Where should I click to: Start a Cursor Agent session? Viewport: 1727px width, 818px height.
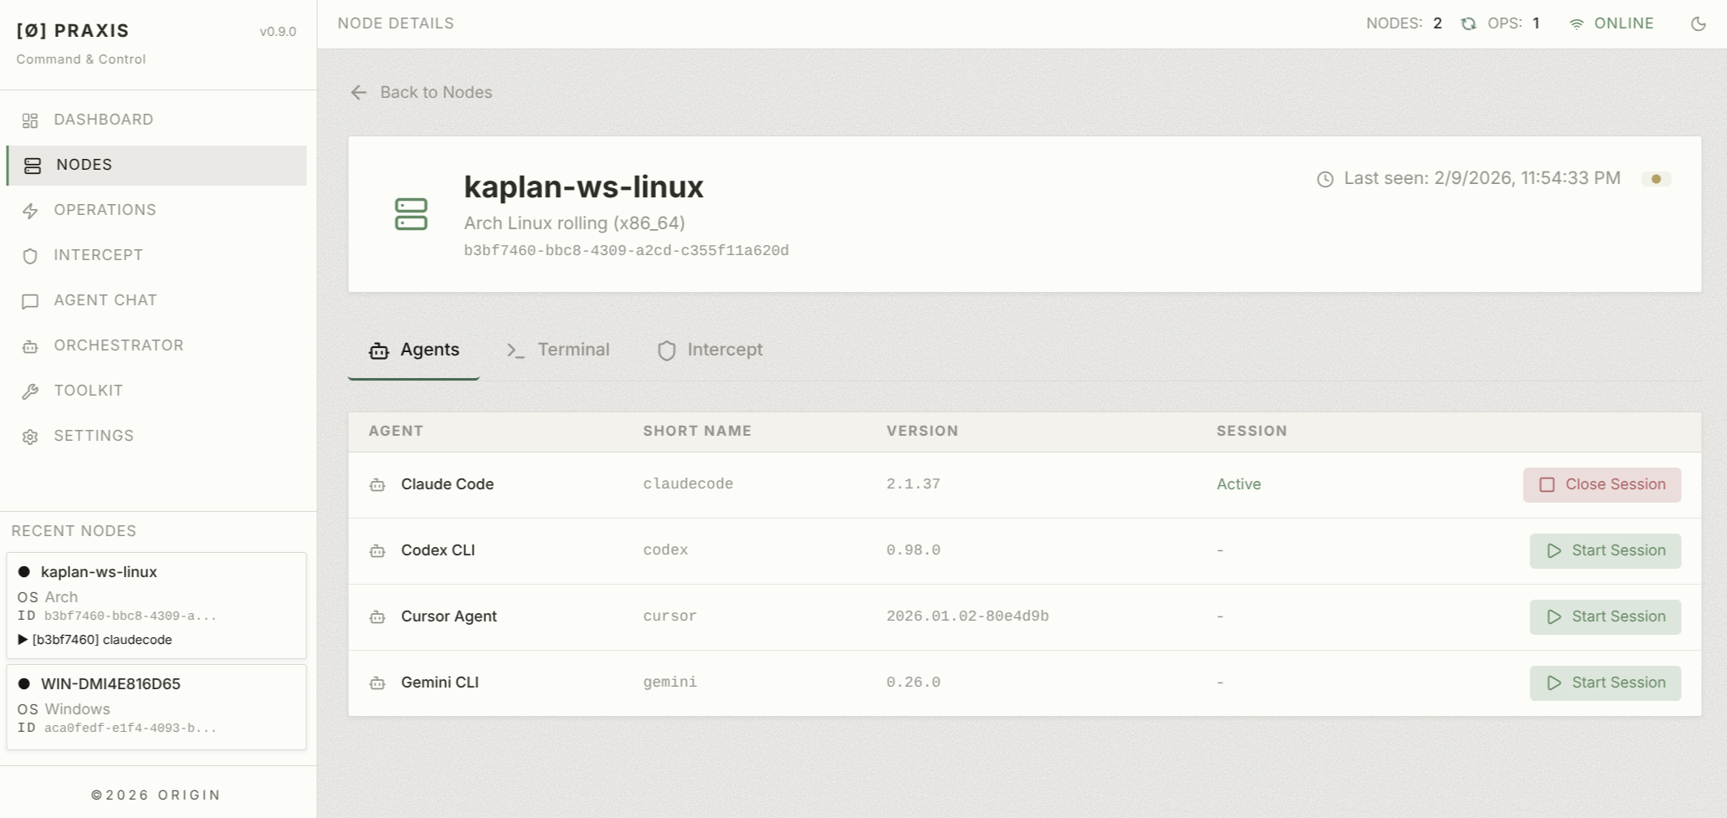[x=1605, y=617]
